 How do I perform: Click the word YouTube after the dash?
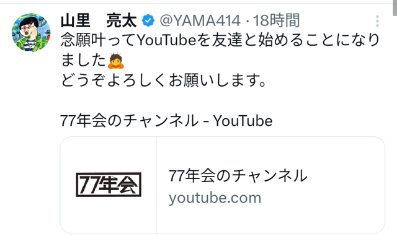click(x=243, y=121)
